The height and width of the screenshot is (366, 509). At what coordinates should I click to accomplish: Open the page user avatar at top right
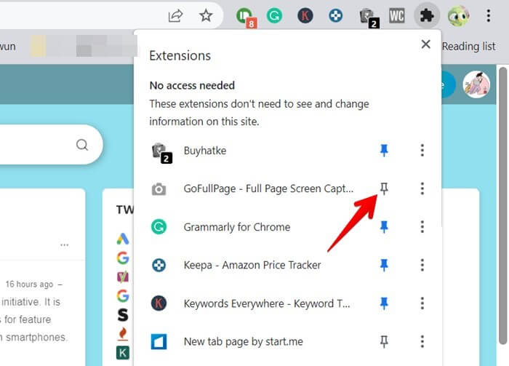476,84
